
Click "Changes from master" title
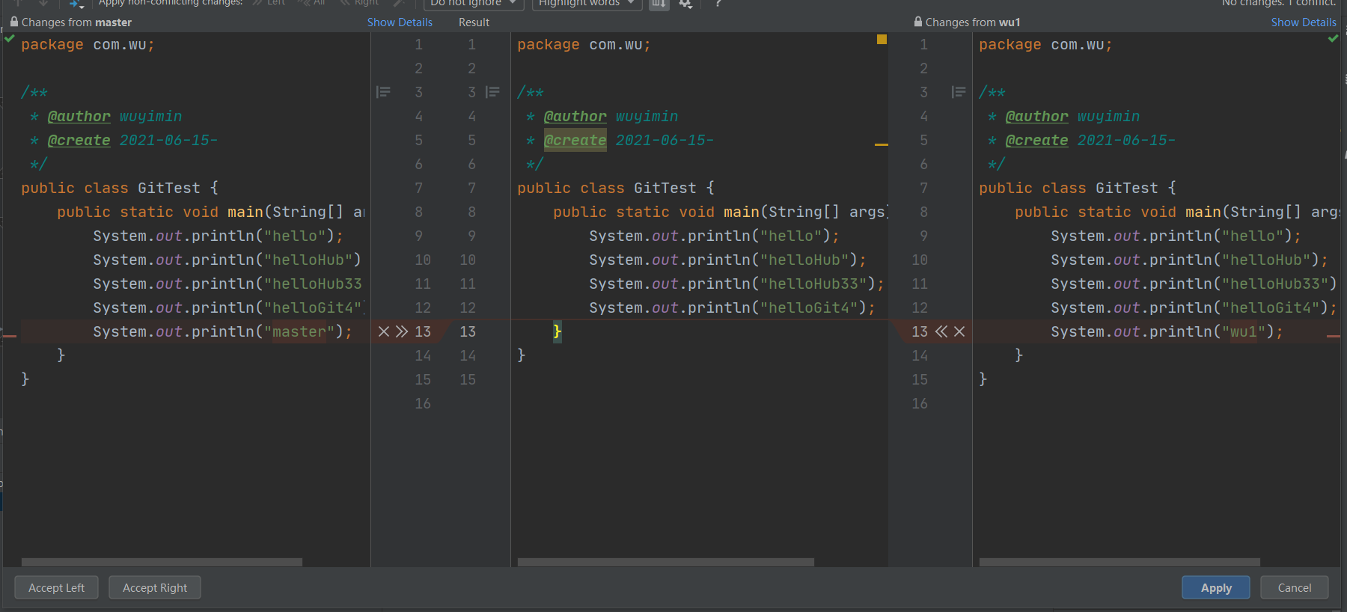pyautogui.click(x=76, y=22)
